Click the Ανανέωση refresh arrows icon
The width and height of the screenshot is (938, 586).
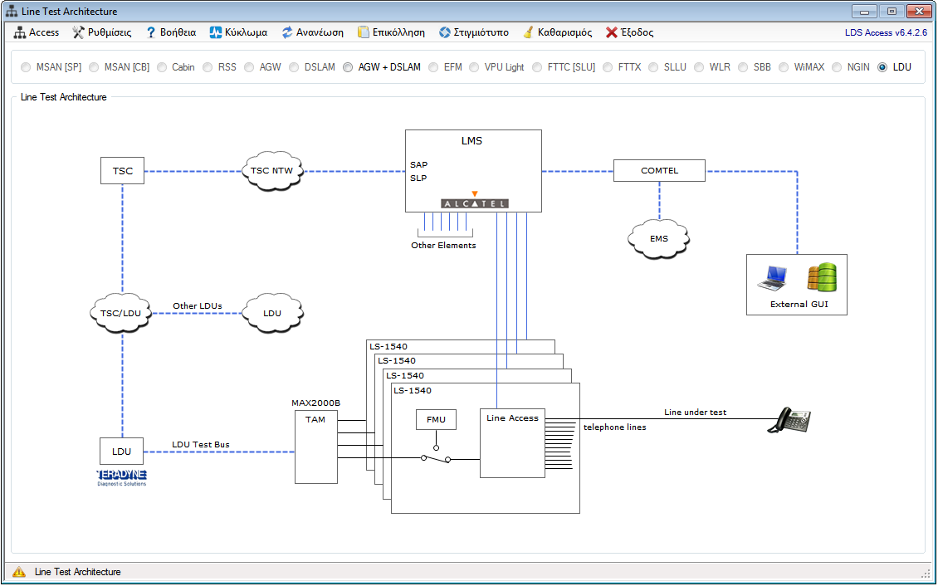(x=287, y=32)
